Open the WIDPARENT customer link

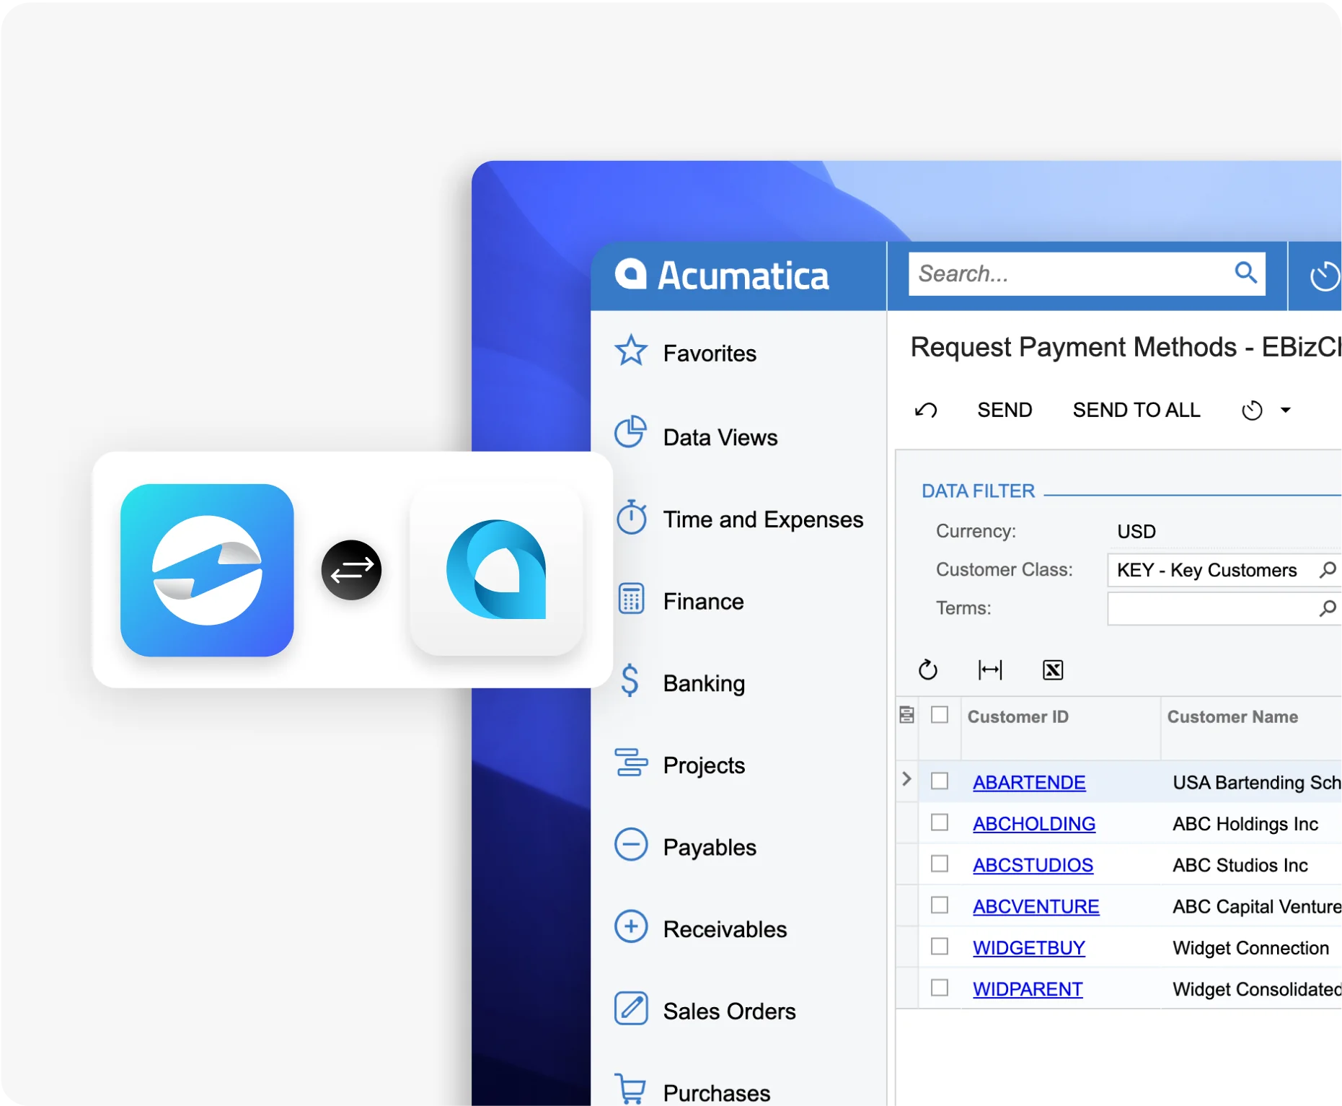click(1028, 988)
